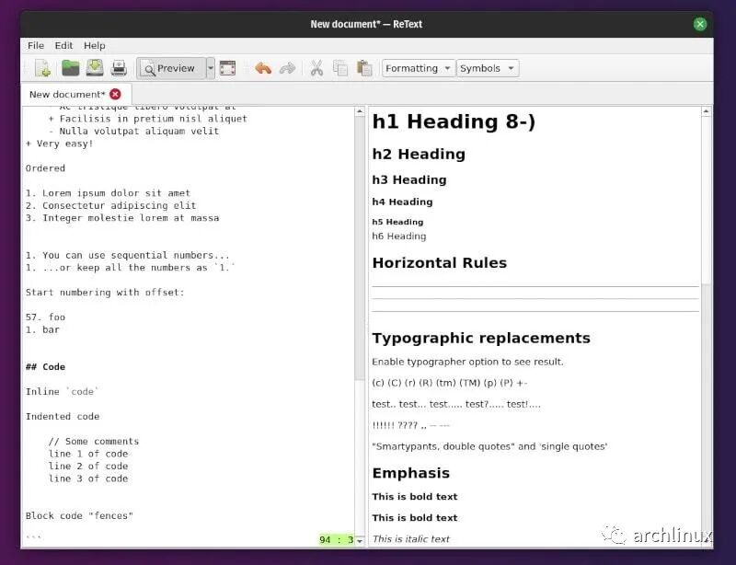Screen dimensions: 736x565
Task: Open the File menu
Action: [36, 46]
